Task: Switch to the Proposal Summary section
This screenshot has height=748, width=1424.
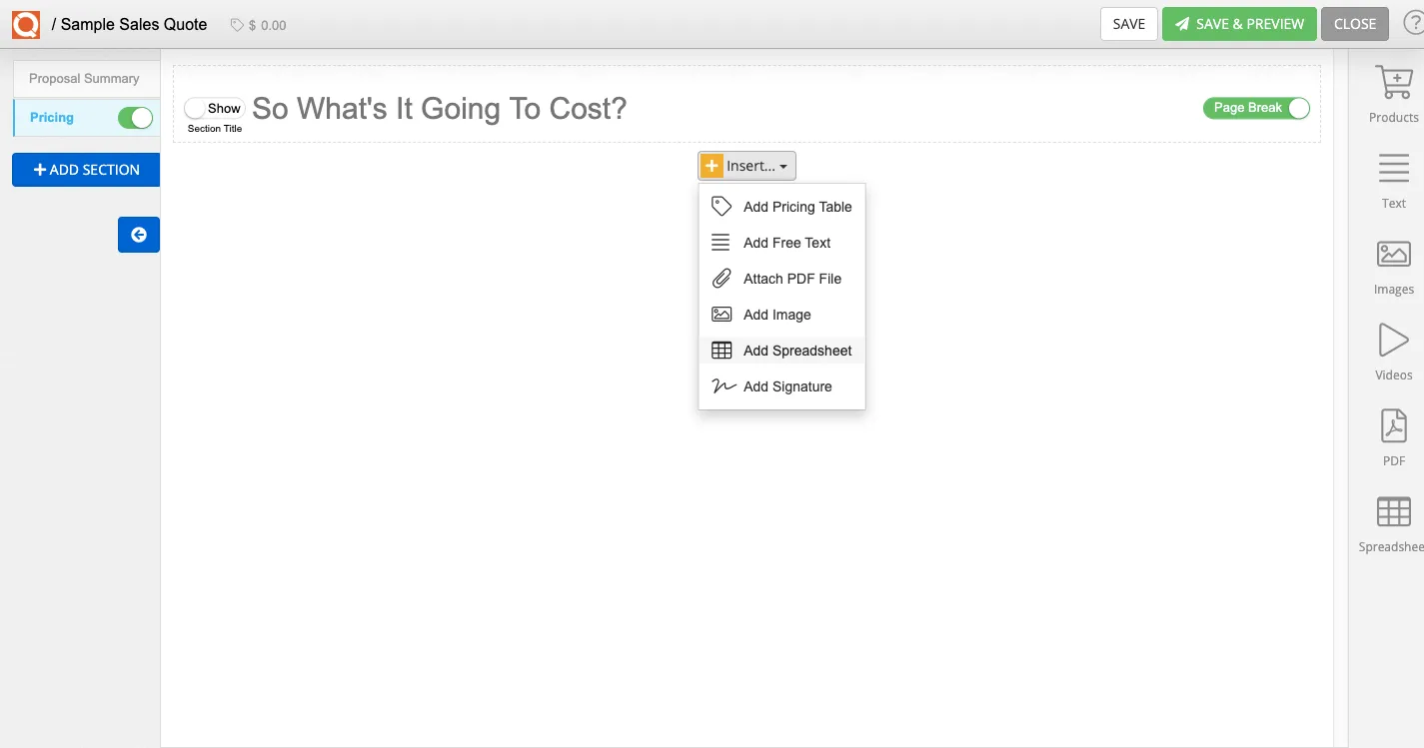Action: (86, 78)
